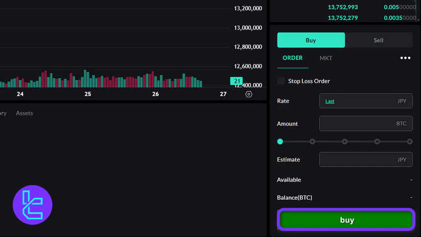
Task: Click date label 27 on chart axis
Action: click(223, 94)
